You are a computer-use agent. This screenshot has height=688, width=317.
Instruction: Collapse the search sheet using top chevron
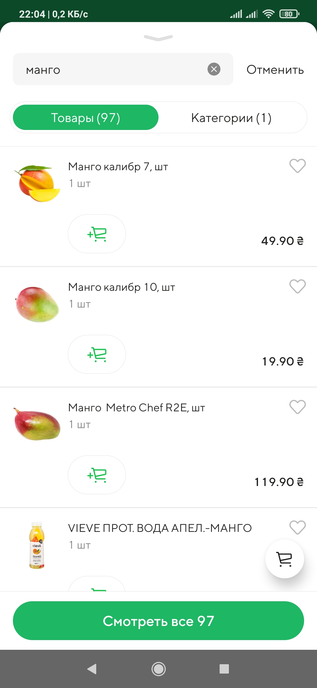coord(158,38)
